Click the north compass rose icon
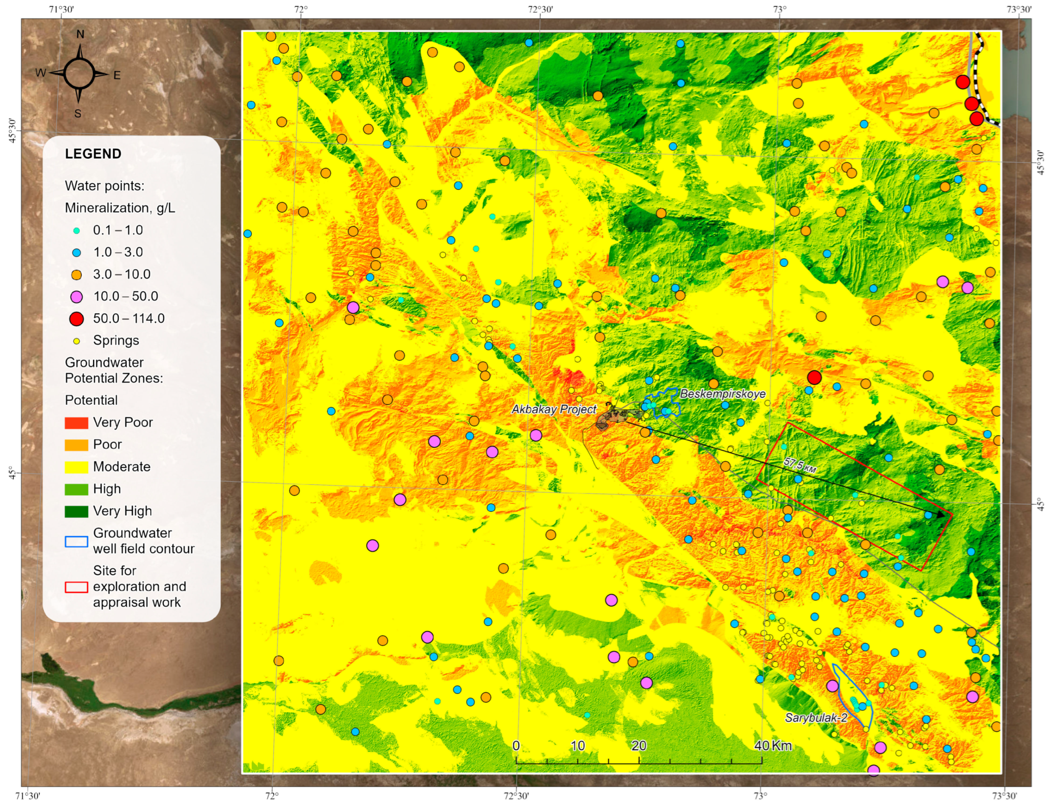1048x807 pixels. coord(79,74)
